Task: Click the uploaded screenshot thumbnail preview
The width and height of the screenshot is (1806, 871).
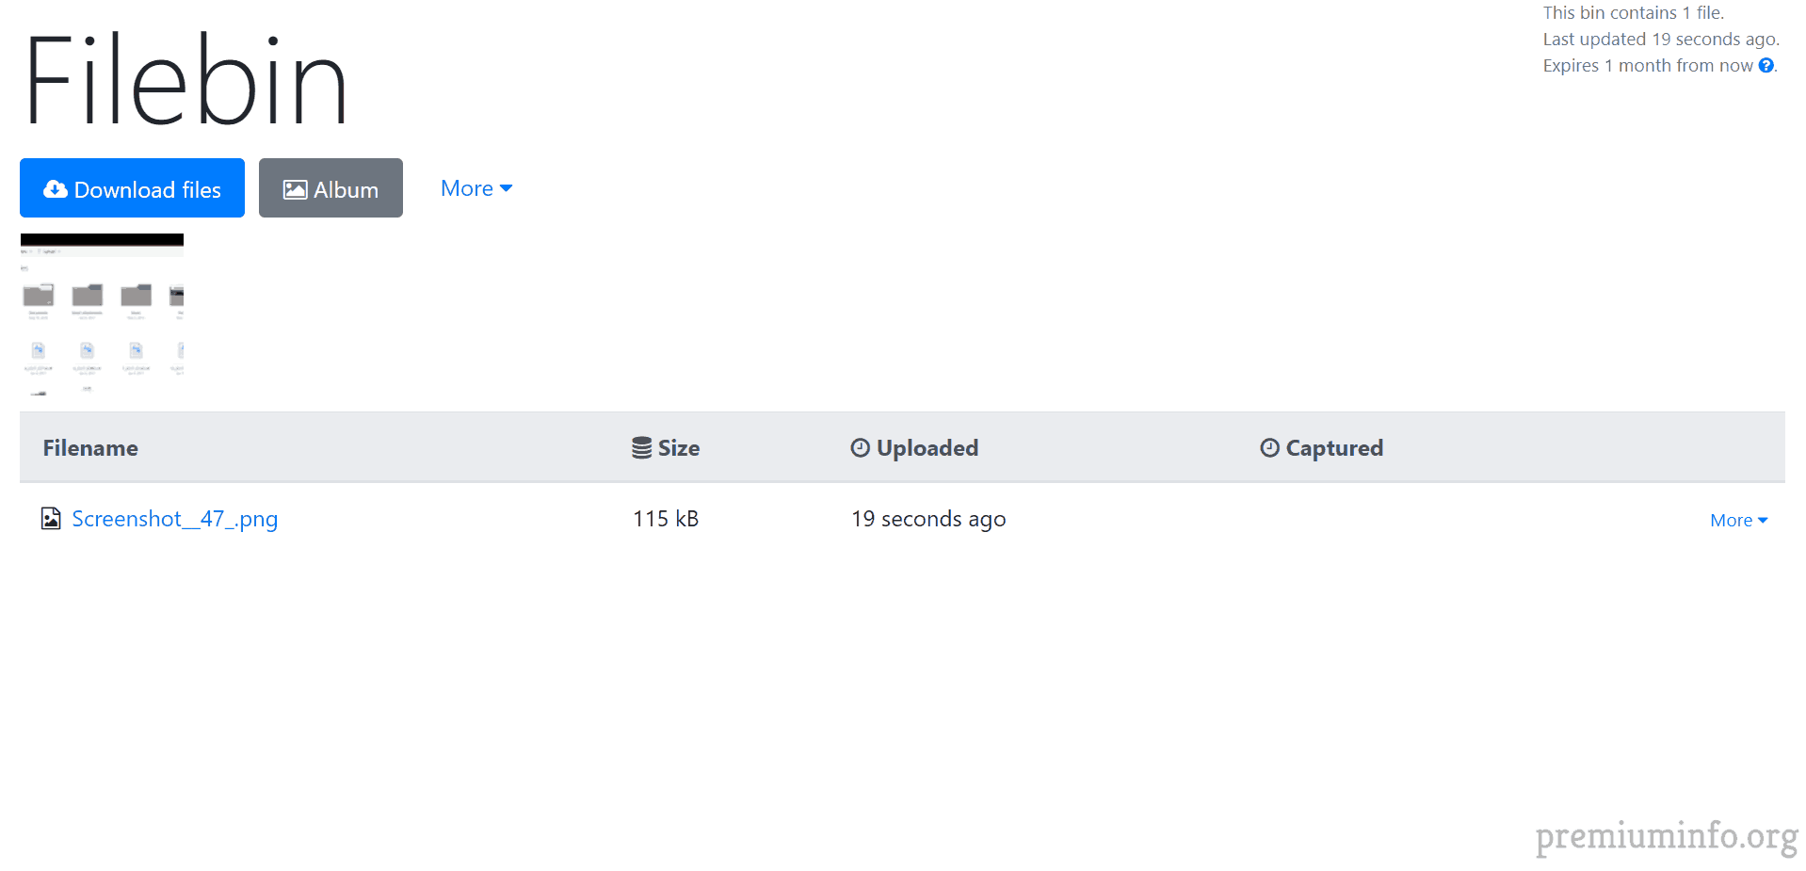Action: coord(102,315)
